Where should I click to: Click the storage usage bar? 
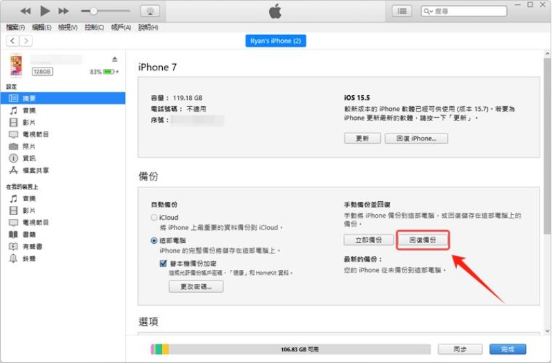(290, 349)
